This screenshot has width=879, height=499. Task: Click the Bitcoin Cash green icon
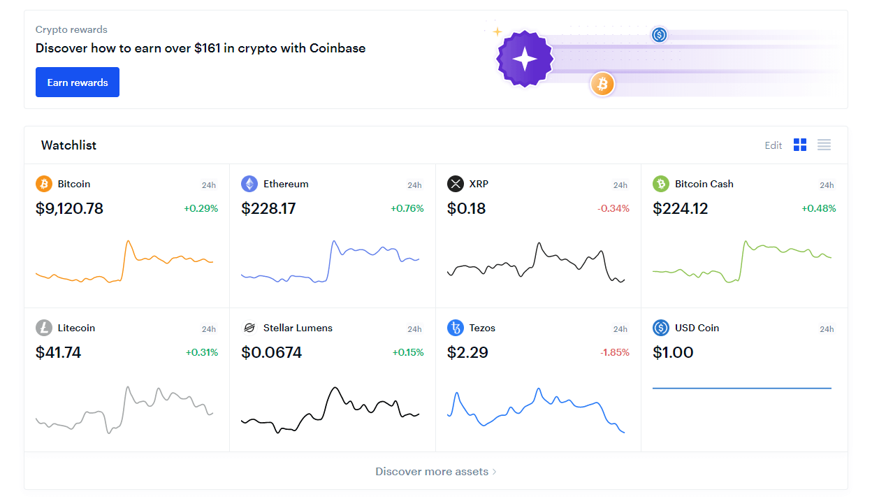point(661,184)
